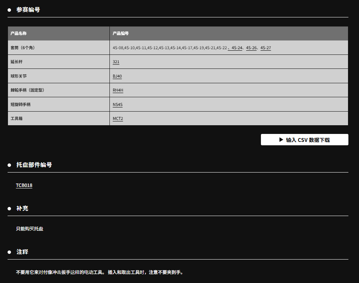This screenshot has height=283, width=359.
Task: Click the bullet beside 补充 heading
Action: (9, 208)
